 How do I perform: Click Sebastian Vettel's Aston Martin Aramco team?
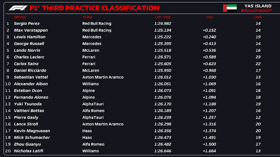tap(103, 77)
